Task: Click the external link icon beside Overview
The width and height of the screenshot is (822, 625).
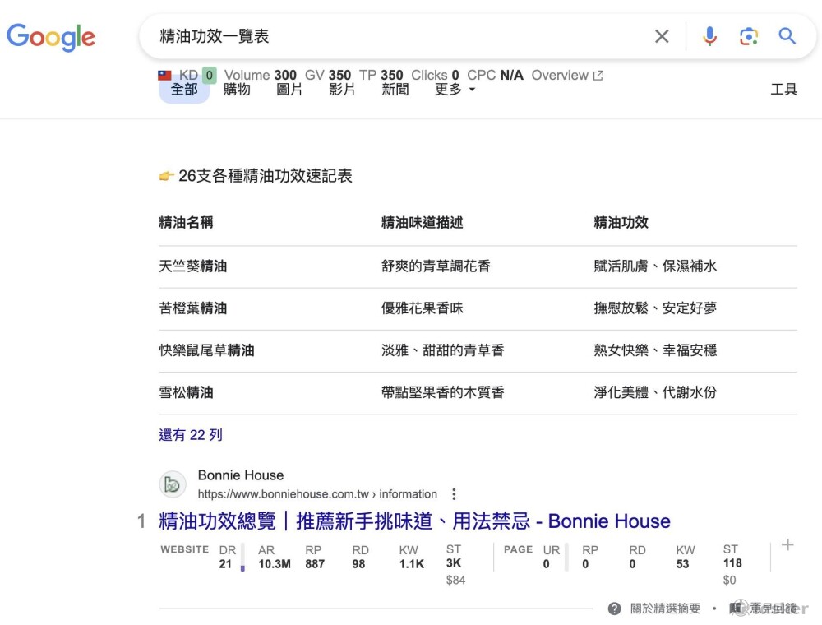Action: click(x=600, y=75)
